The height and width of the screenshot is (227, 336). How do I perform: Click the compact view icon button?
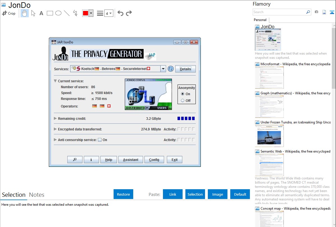point(75,160)
